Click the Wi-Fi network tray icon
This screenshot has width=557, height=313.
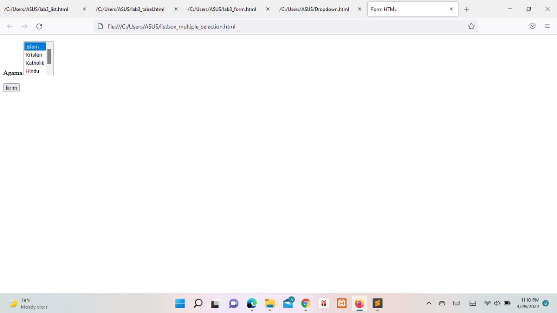point(487,303)
